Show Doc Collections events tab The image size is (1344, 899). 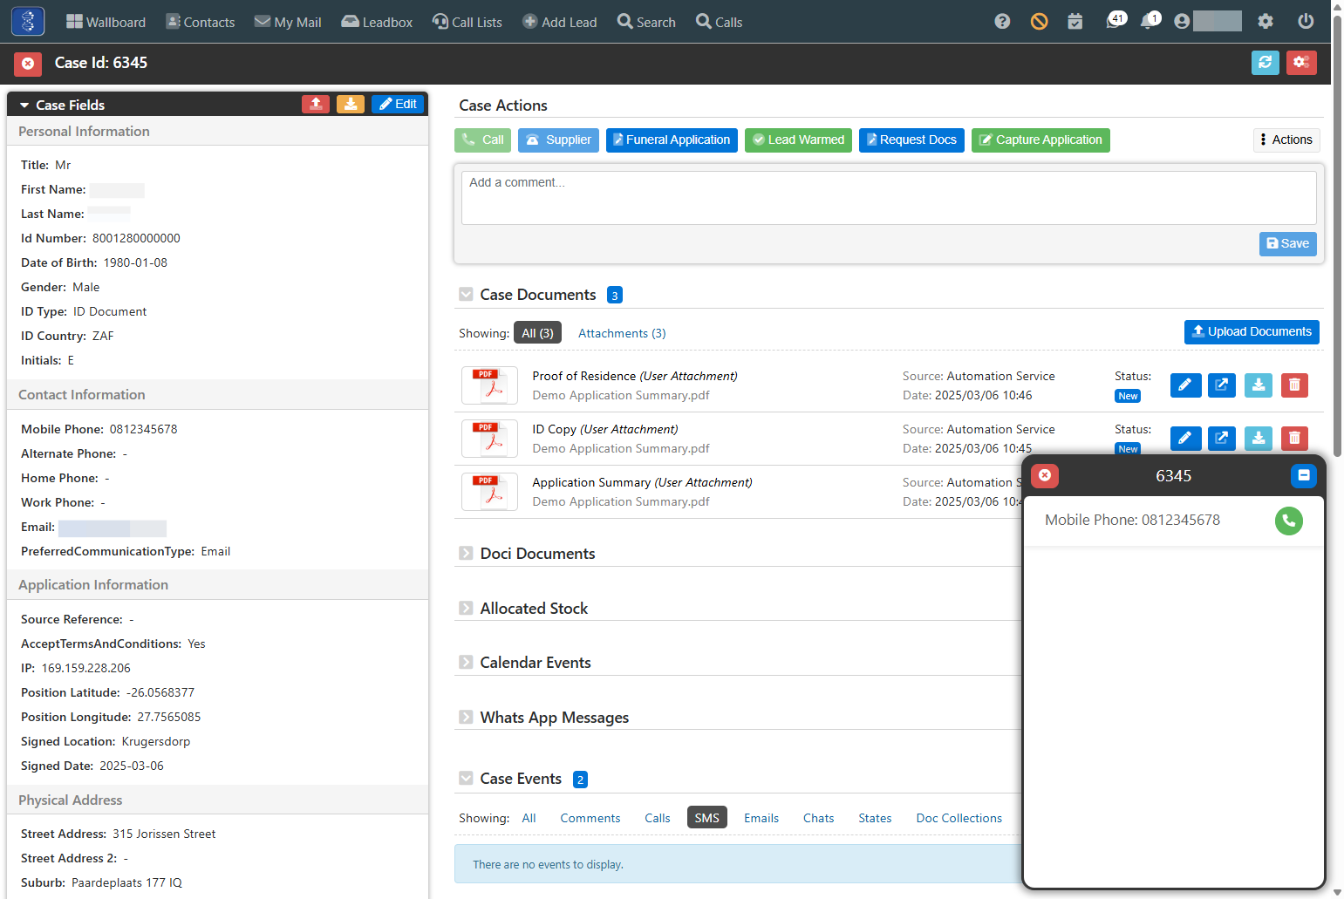point(959,818)
